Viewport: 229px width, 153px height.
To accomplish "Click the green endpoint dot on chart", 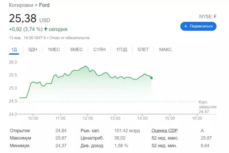I will click(x=151, y=77).
